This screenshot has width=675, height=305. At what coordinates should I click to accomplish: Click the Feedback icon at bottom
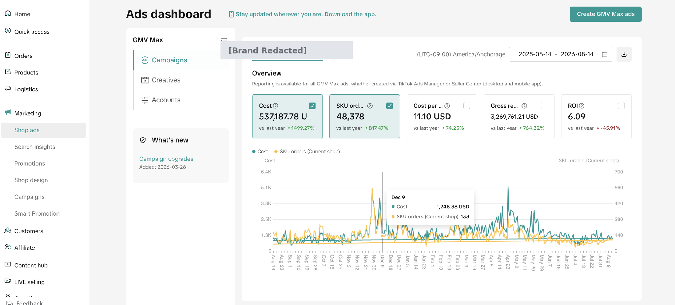(x=10, y=303)
